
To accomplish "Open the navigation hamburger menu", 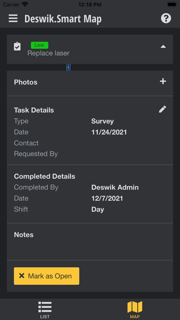I will click(x=13, y=18).
